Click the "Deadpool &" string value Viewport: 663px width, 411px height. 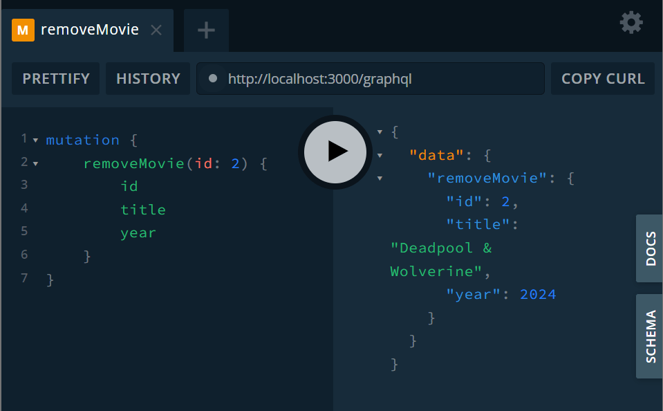[x=441, y=248]
